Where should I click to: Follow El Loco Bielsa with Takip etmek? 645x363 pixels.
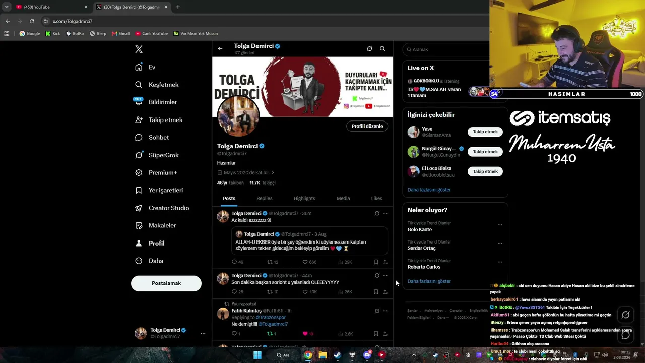485,171
